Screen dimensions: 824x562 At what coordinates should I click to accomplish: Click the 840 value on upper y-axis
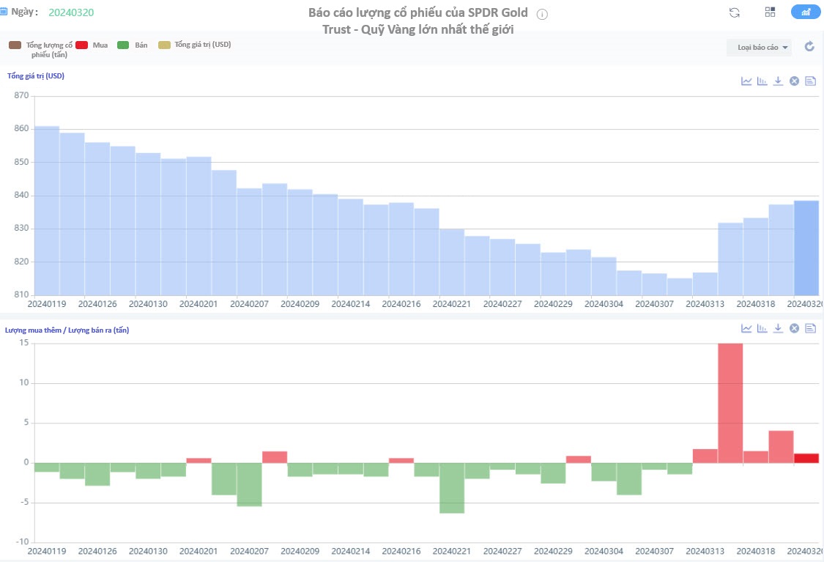[21, 195]
